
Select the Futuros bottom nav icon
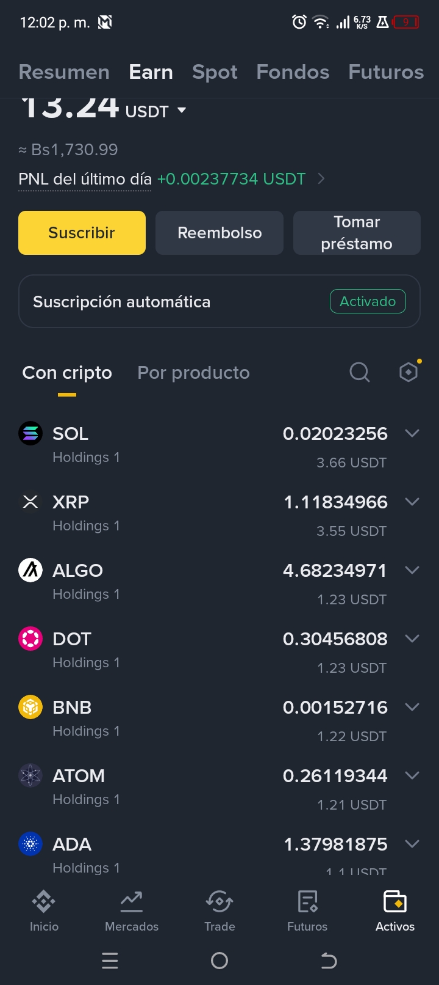pos(307,901)
